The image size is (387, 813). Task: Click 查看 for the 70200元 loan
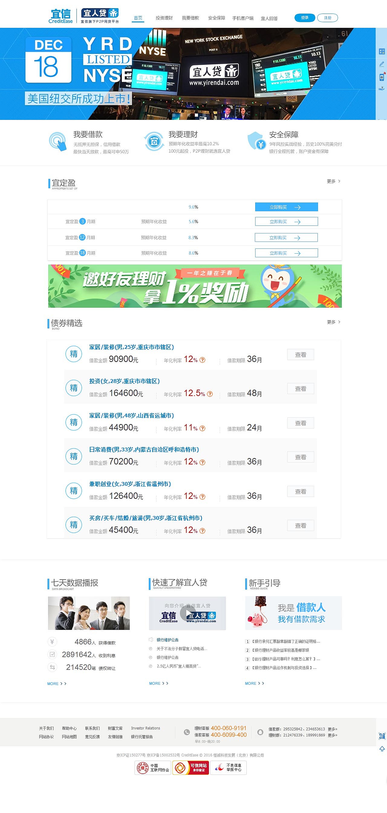click(301, 457)
